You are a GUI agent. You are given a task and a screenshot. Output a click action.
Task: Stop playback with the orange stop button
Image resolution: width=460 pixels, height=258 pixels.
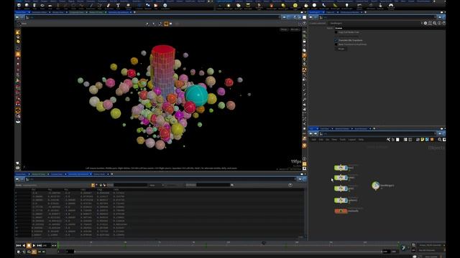(29, 245)
